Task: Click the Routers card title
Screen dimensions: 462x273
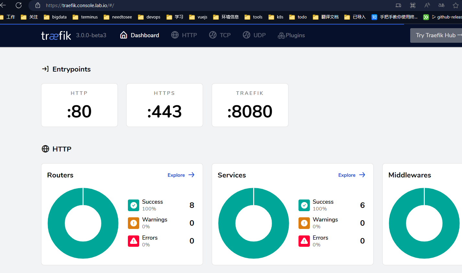Action: (60, 175)
